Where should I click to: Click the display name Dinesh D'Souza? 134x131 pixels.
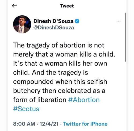click(x=53, y=21)
